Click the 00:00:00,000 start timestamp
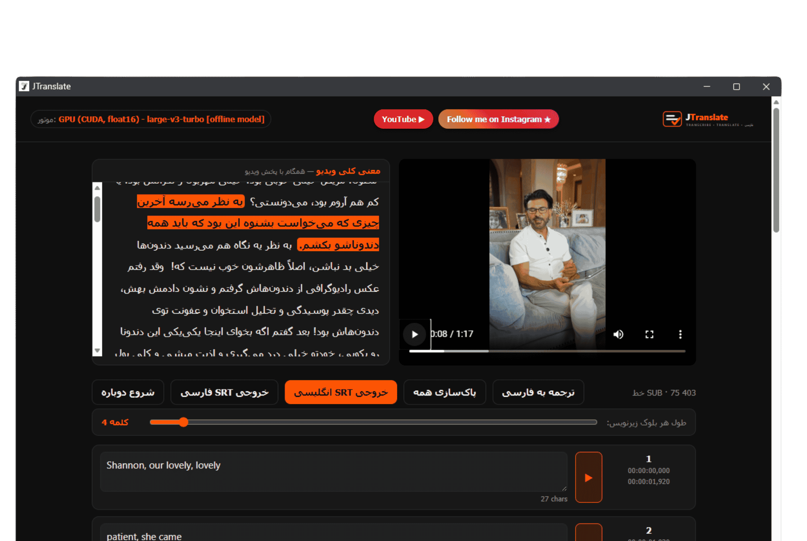Image resolution: width=807 pixels, height=541 pixels. click(x=649, y=471)
